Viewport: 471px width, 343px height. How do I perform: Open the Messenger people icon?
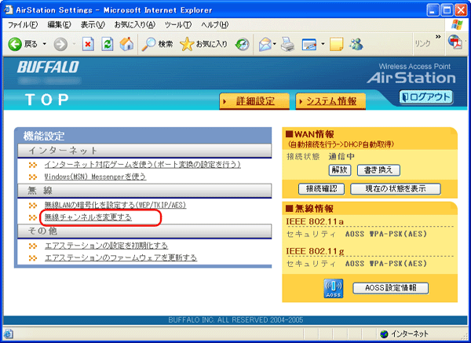pyautogui.click(x=356, y=44)
